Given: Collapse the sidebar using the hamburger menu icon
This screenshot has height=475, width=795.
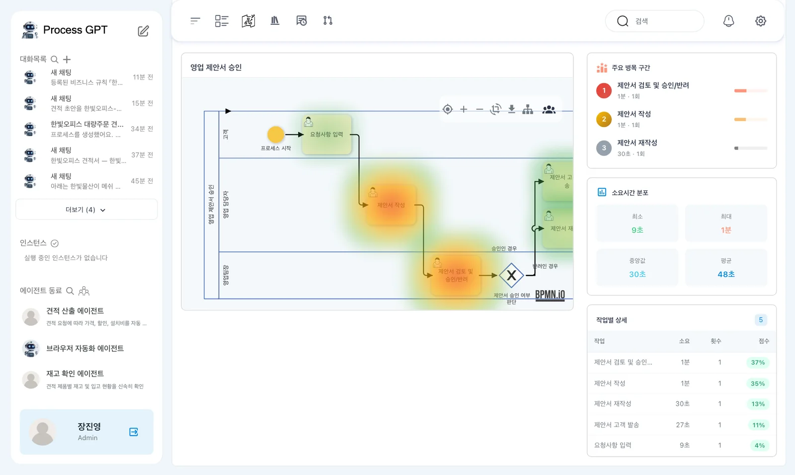Looking at the screenshot, I should click(x=195, y=21).
